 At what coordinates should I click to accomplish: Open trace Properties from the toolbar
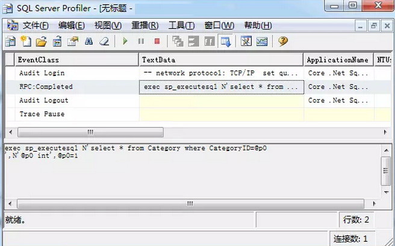coord(72,42)
